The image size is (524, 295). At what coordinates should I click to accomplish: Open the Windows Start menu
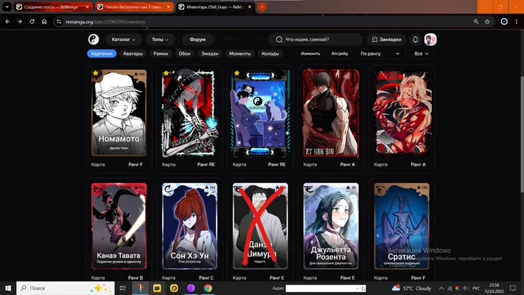click(x=8, y=288)
